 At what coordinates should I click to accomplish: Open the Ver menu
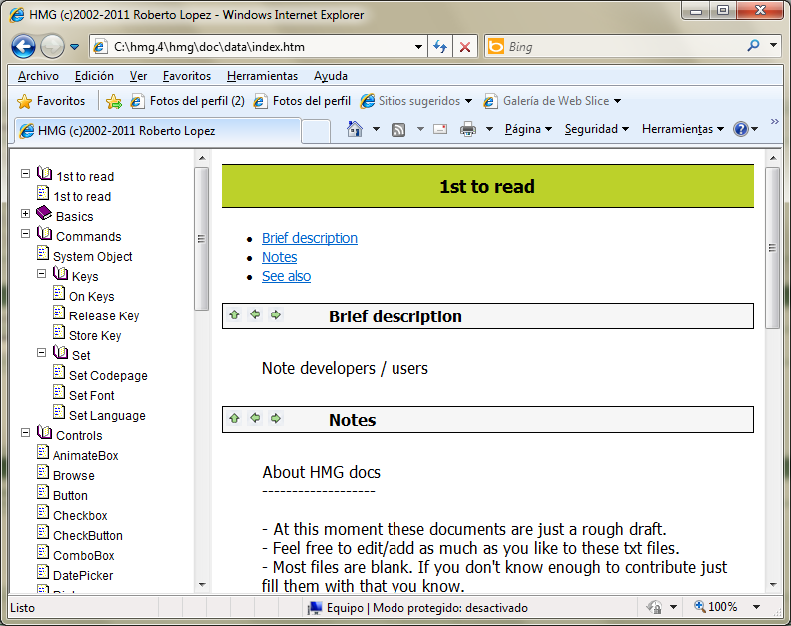(138, 76)
